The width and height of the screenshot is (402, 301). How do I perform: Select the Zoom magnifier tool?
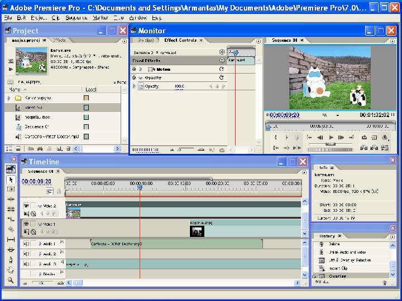pos(11,280)
